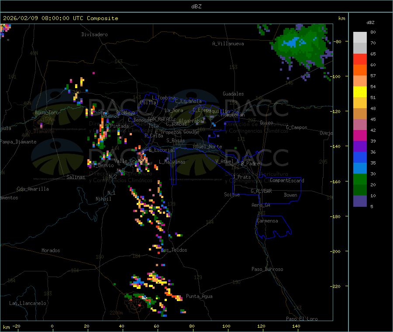Click the G_Campos label
Image resolution: width=393 pixels, height=332 pixels.
point(296,127)
